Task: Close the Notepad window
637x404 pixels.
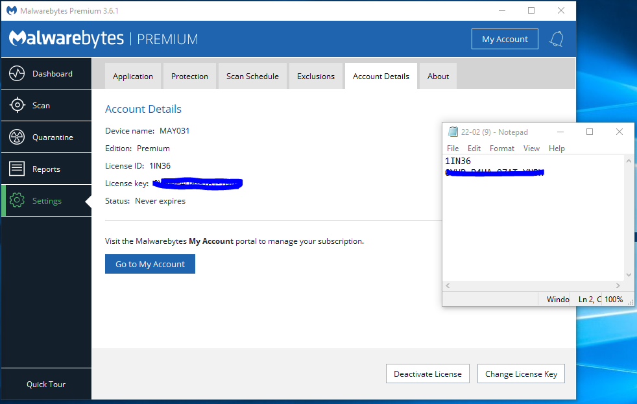Action: [619, 132]
